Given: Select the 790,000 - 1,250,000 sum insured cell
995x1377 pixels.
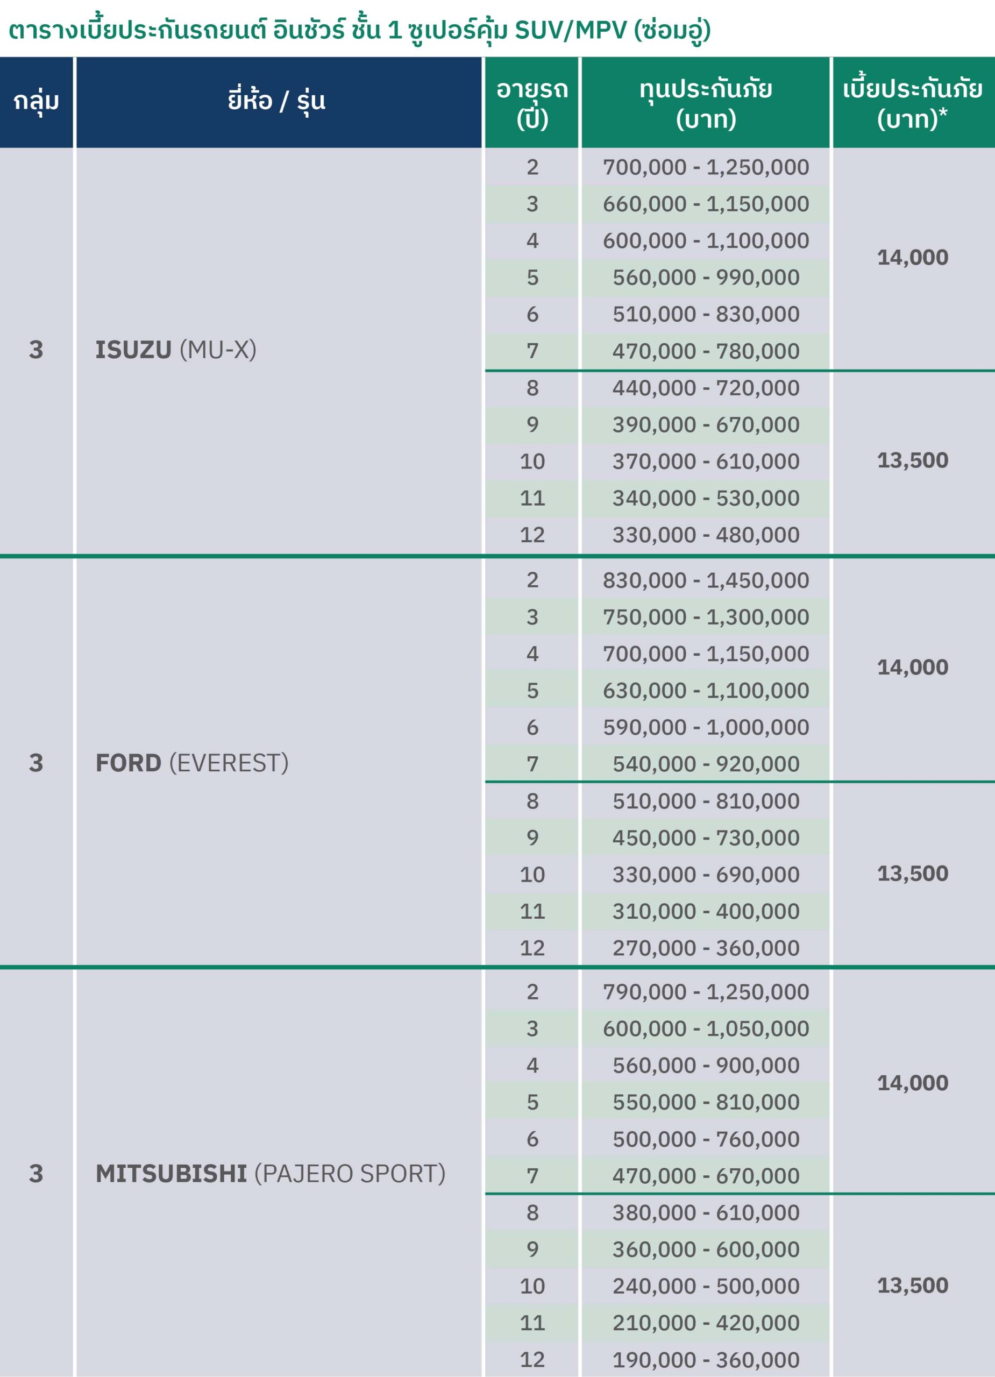Looking at the screenshot, I should click(706, 991).
